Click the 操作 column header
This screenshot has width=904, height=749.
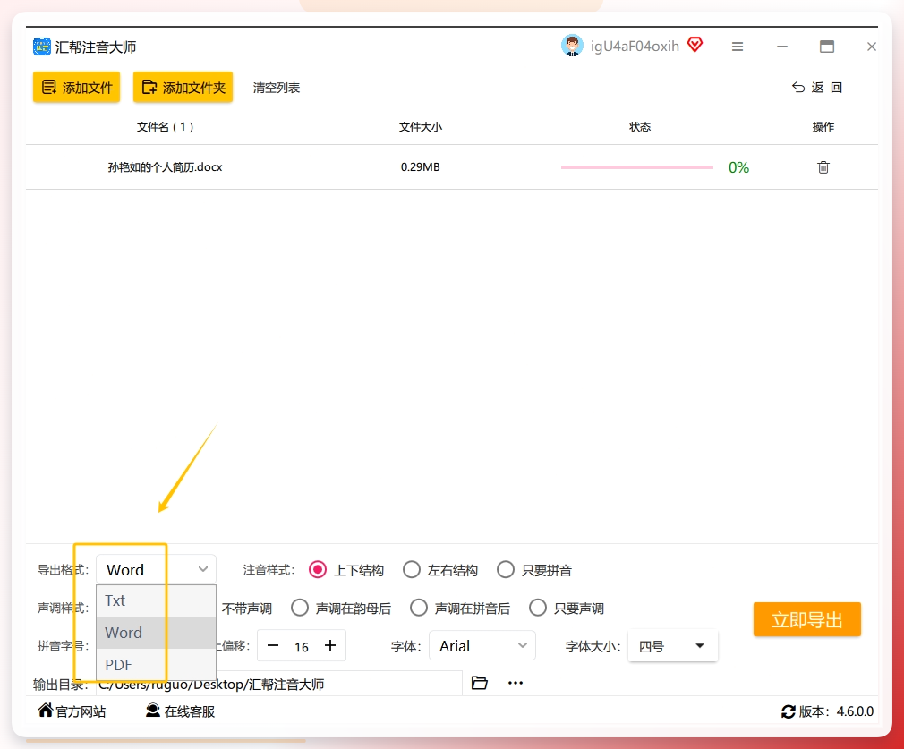823,127
